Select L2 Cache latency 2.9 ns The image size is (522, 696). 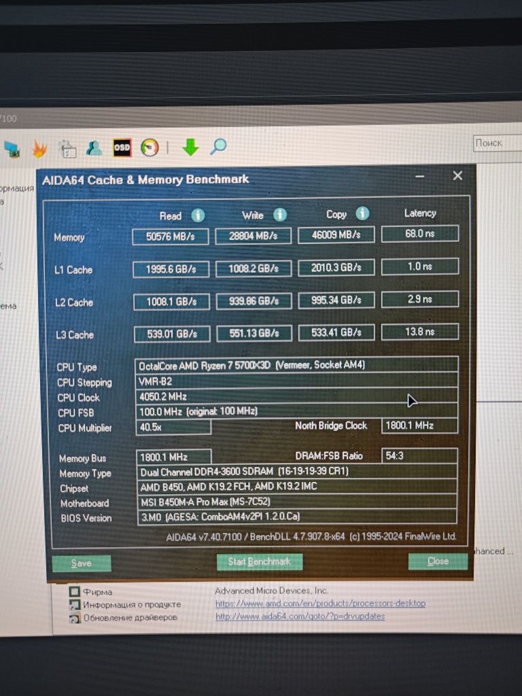point(420,299)
